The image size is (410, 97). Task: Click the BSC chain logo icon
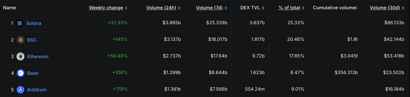(x=20, y=40)
